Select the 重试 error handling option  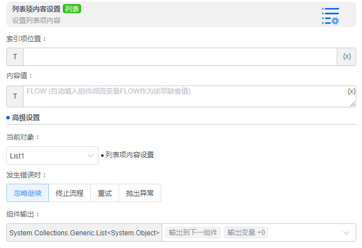point(105,193)
